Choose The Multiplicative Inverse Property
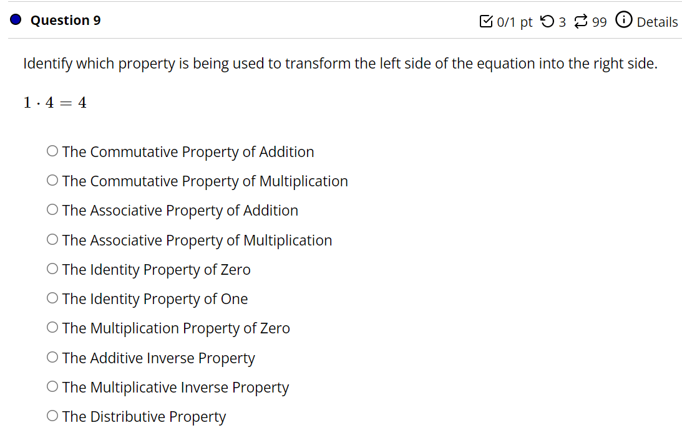The height and width of the screenshot is (438, 682). (x=52, y=386)
